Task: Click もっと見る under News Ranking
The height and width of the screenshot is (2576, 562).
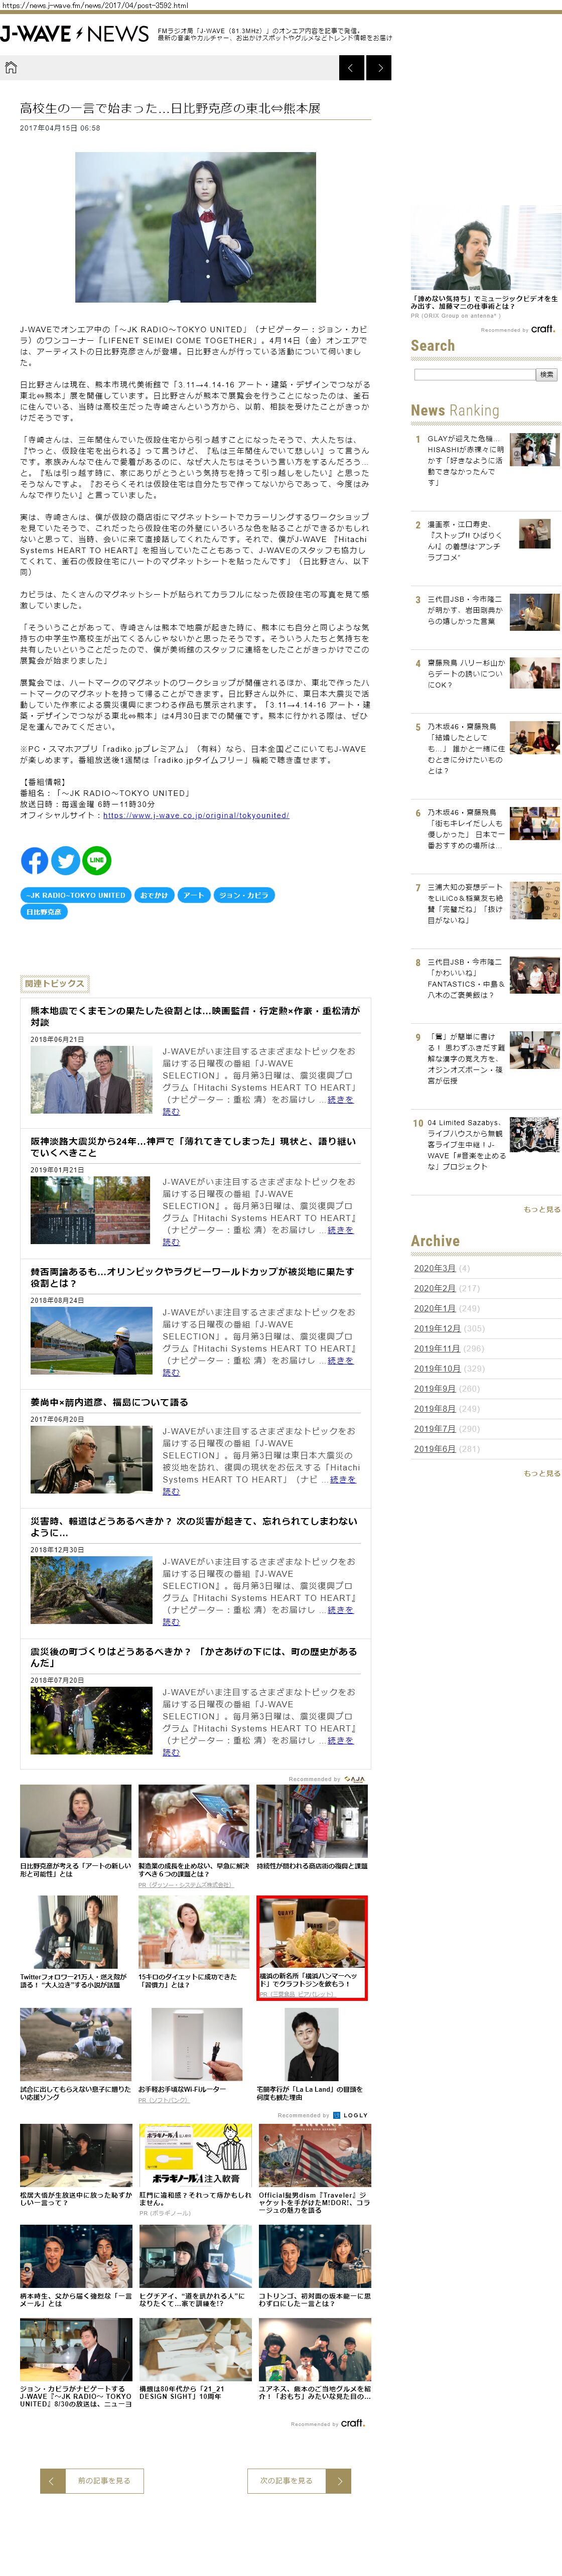Action: [x=541, y=1209]
